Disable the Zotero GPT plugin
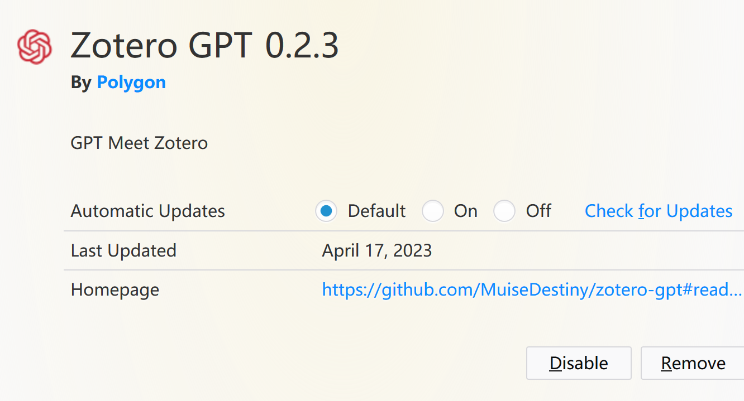 point(579,363)
